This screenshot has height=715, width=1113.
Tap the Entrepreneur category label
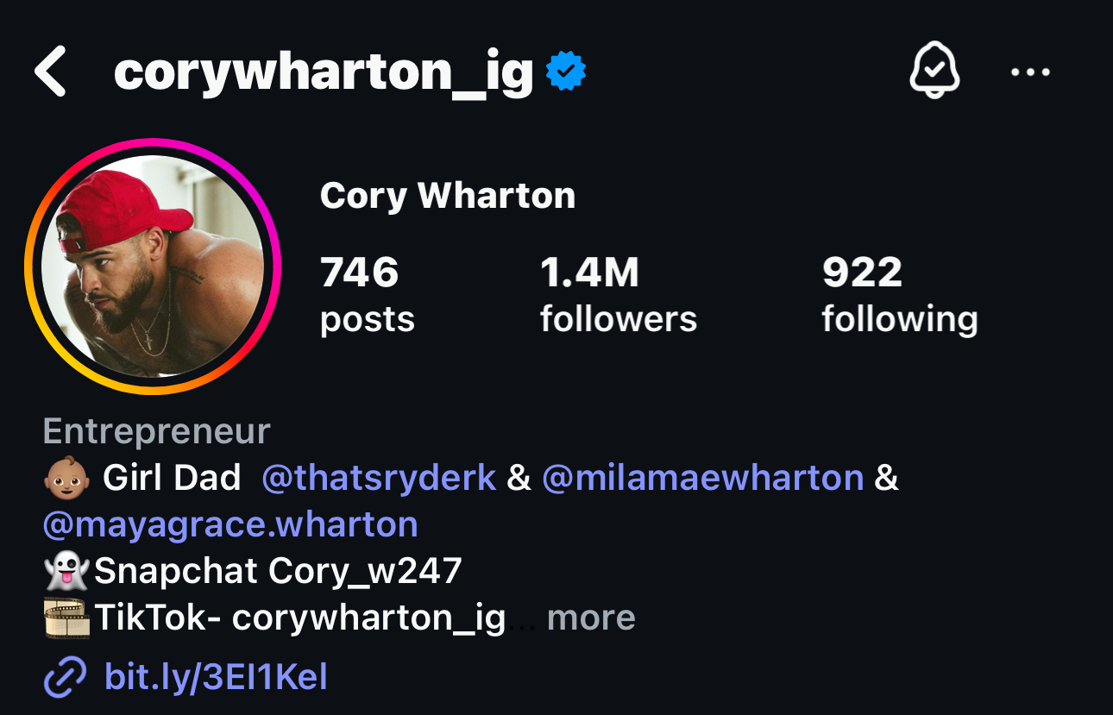(157, 431)
